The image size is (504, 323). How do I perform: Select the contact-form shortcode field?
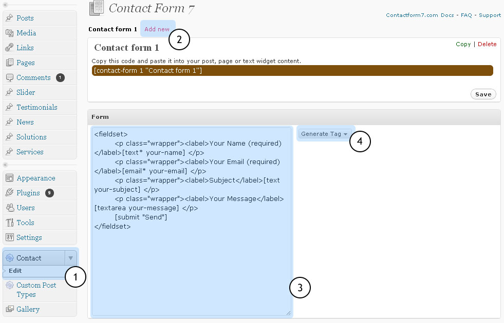point(292,70)
